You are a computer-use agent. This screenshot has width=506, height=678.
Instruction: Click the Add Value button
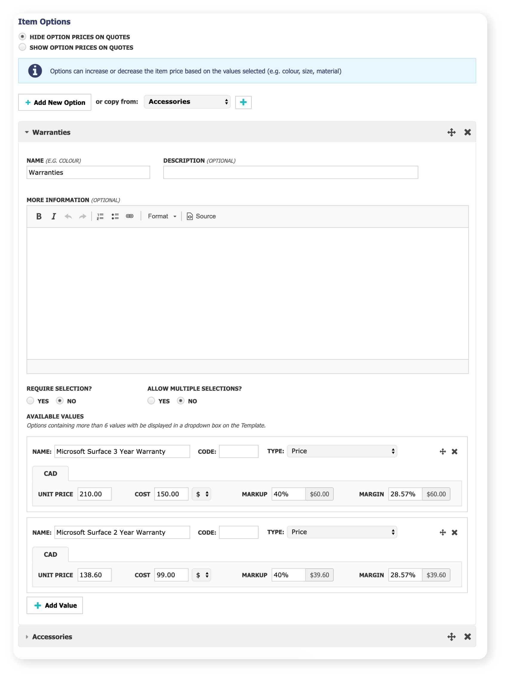tap(55, 605)
